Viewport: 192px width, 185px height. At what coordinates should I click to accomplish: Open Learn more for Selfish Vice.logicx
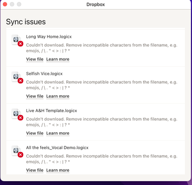[58, 96]
